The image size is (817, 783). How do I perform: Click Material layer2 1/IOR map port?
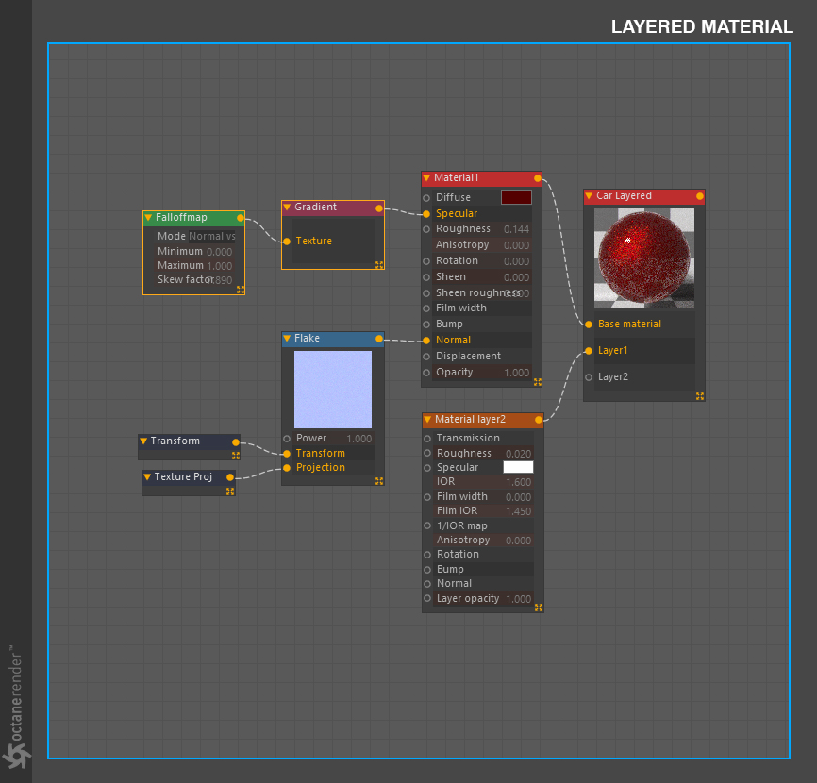tap(427, 526)
